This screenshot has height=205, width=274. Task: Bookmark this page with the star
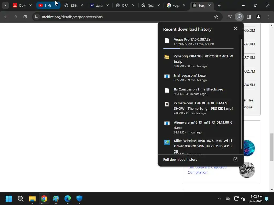(216, 17)
